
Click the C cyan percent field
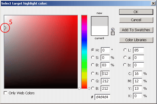(x=138, y=74)
